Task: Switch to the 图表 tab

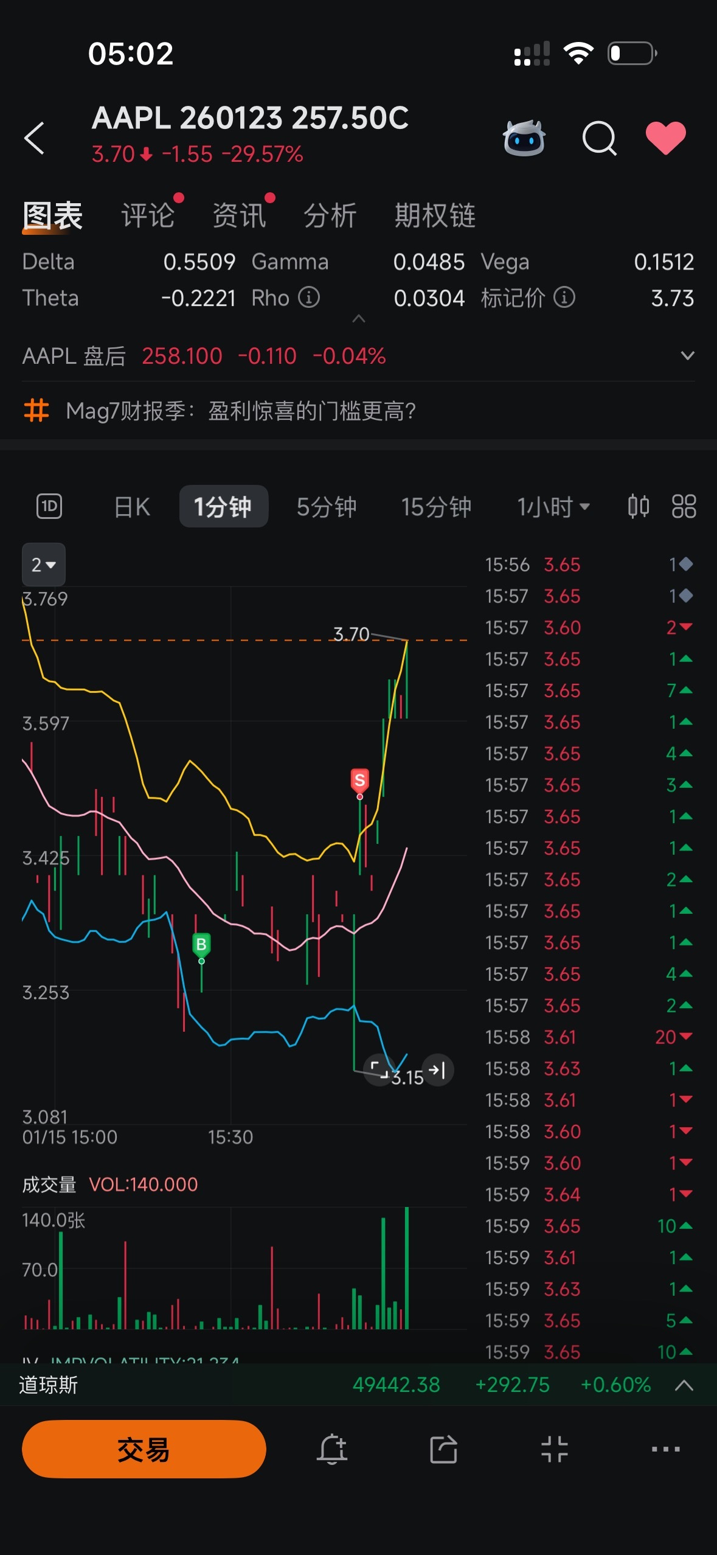Action: click(52, 216)
